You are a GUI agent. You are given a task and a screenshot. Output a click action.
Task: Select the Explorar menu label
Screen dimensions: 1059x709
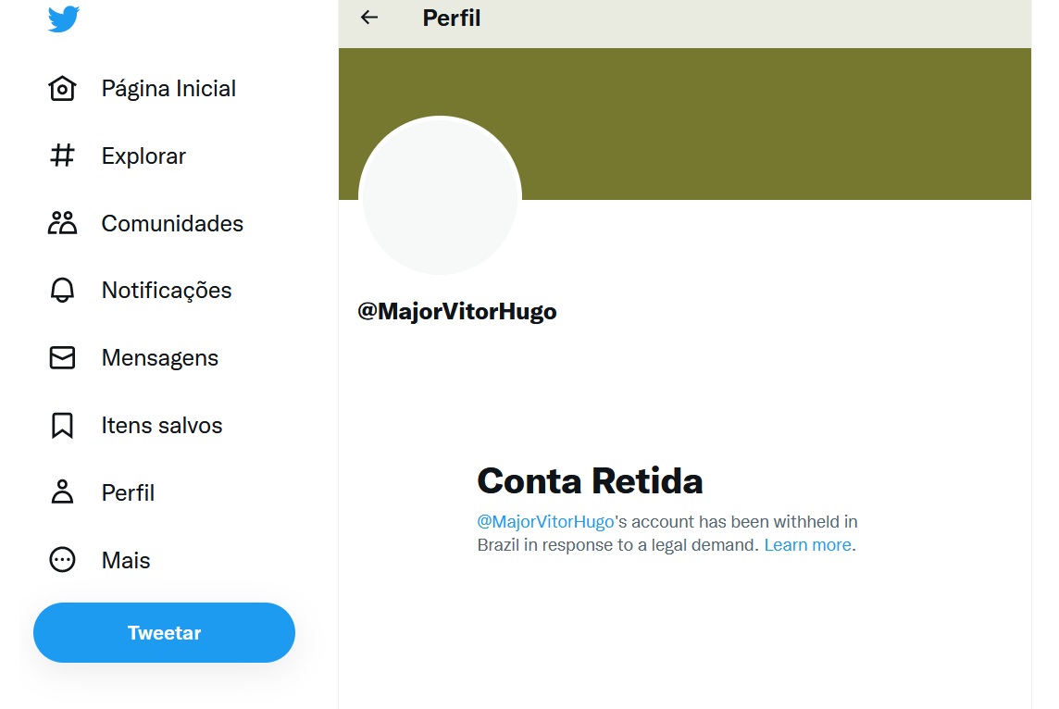[x=143, y=156]
